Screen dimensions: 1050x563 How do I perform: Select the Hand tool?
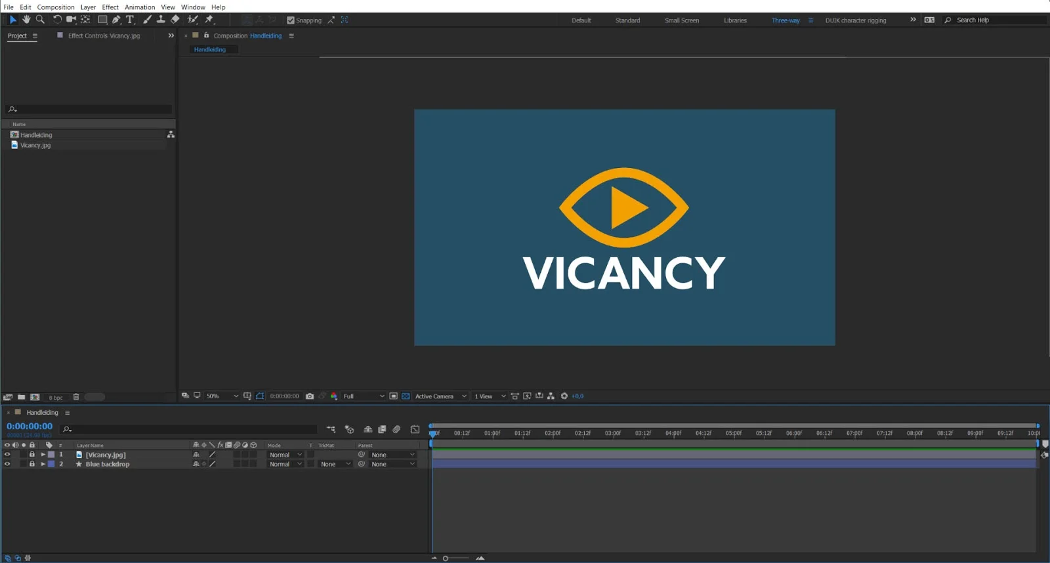tap(26, 20)
